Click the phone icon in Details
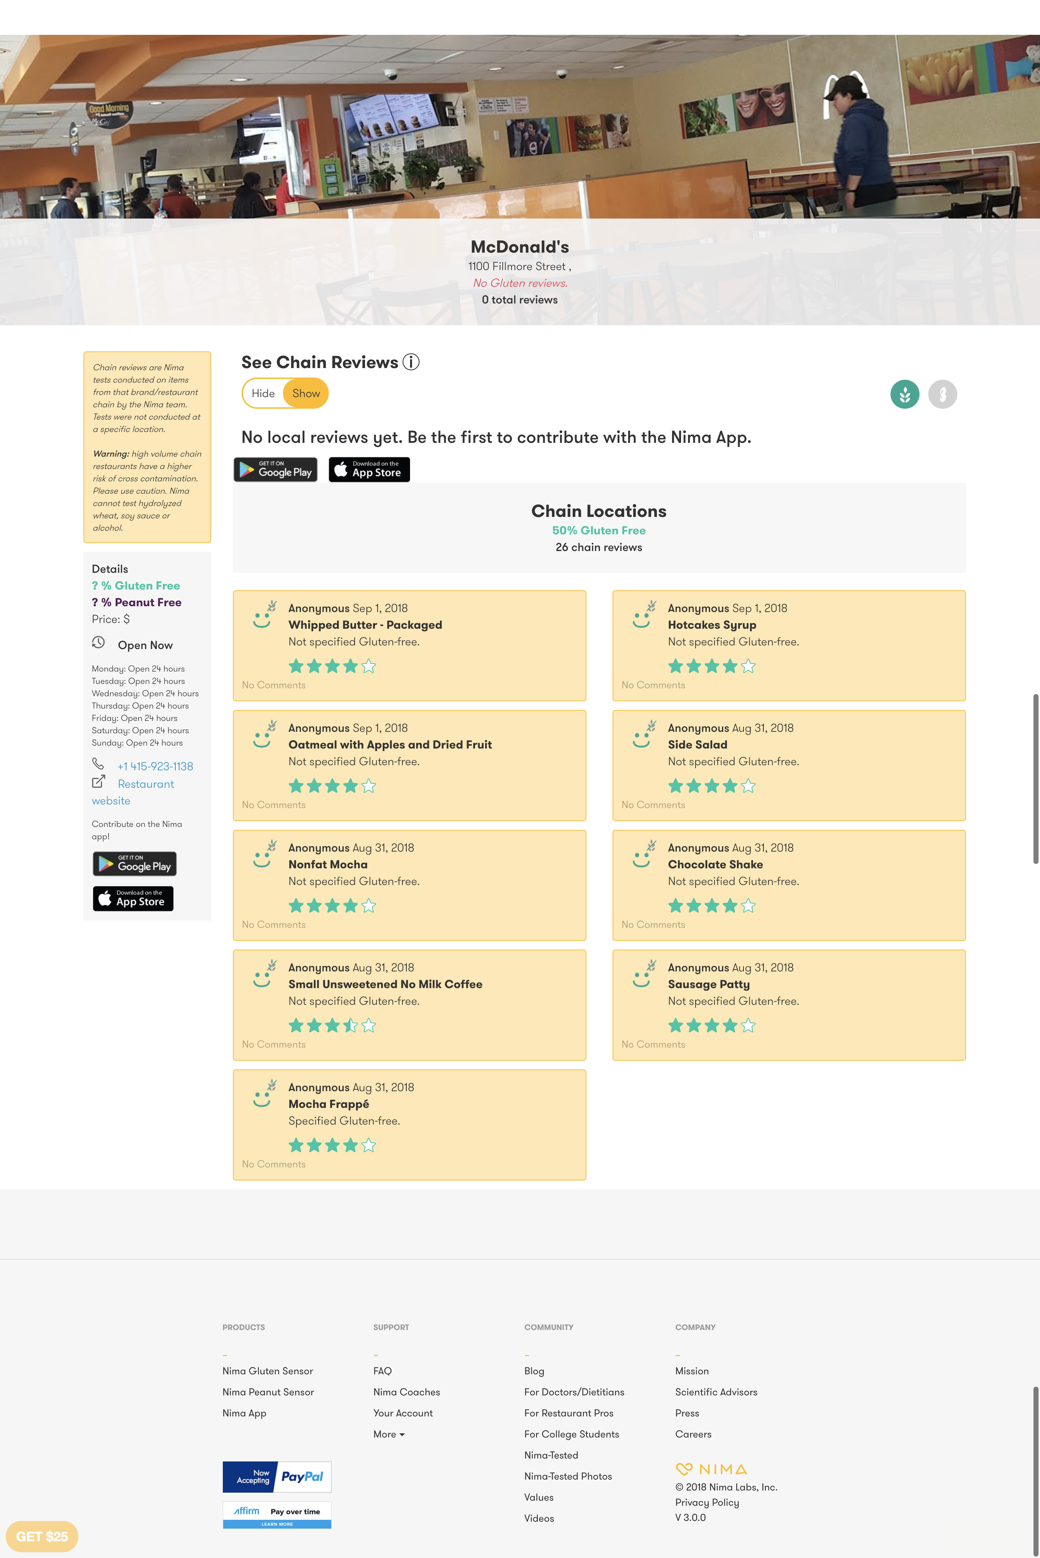1040x1558 pixels. (x=98, y=764)
